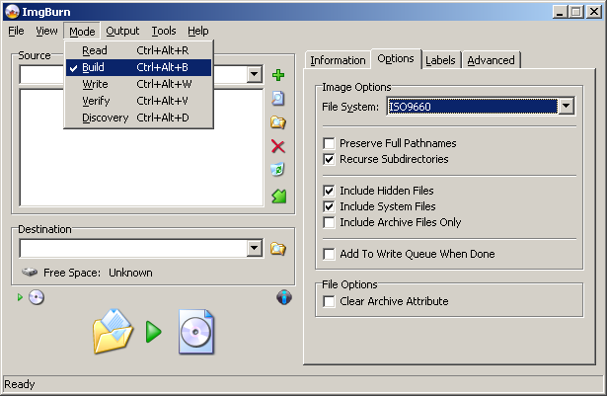The height and width of the screenshot is (396, 607).
Task: Select the Options tab
Action: pos(396,58)
